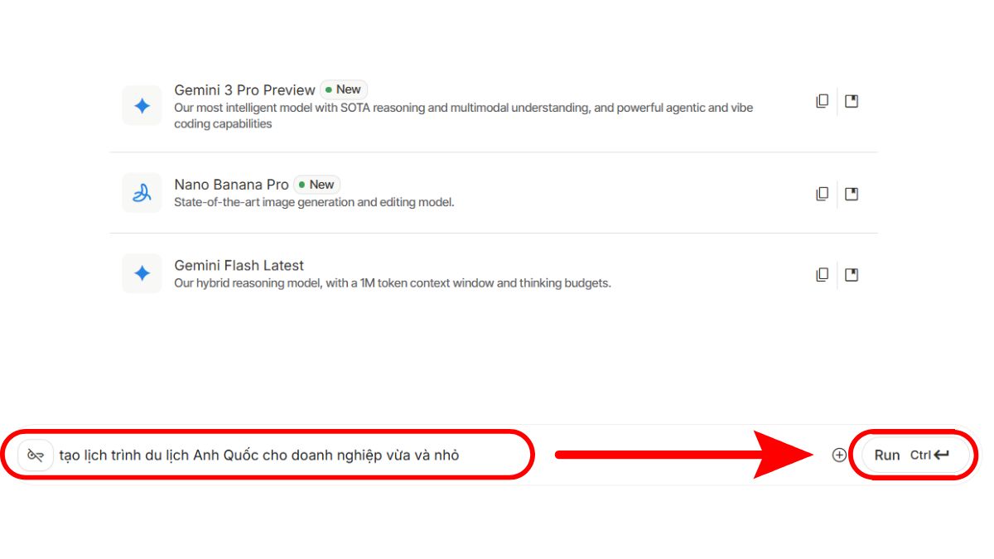Open developer docs icon for Gemini 3 Pro Preview
Image resolution: width=994 pixels, height=559 pixels.
tap(852, 101)
